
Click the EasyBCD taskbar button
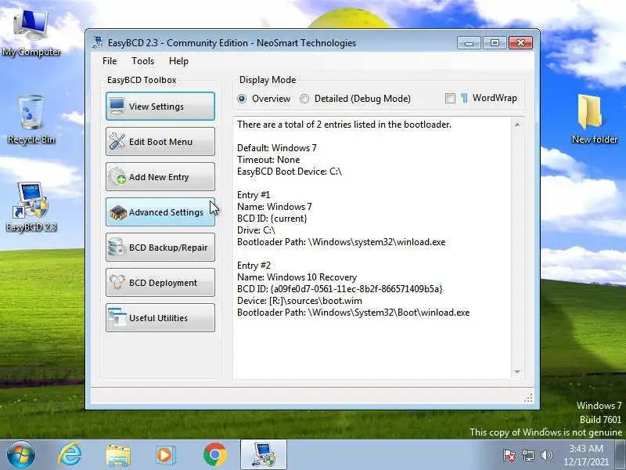(x=264, y=455)
